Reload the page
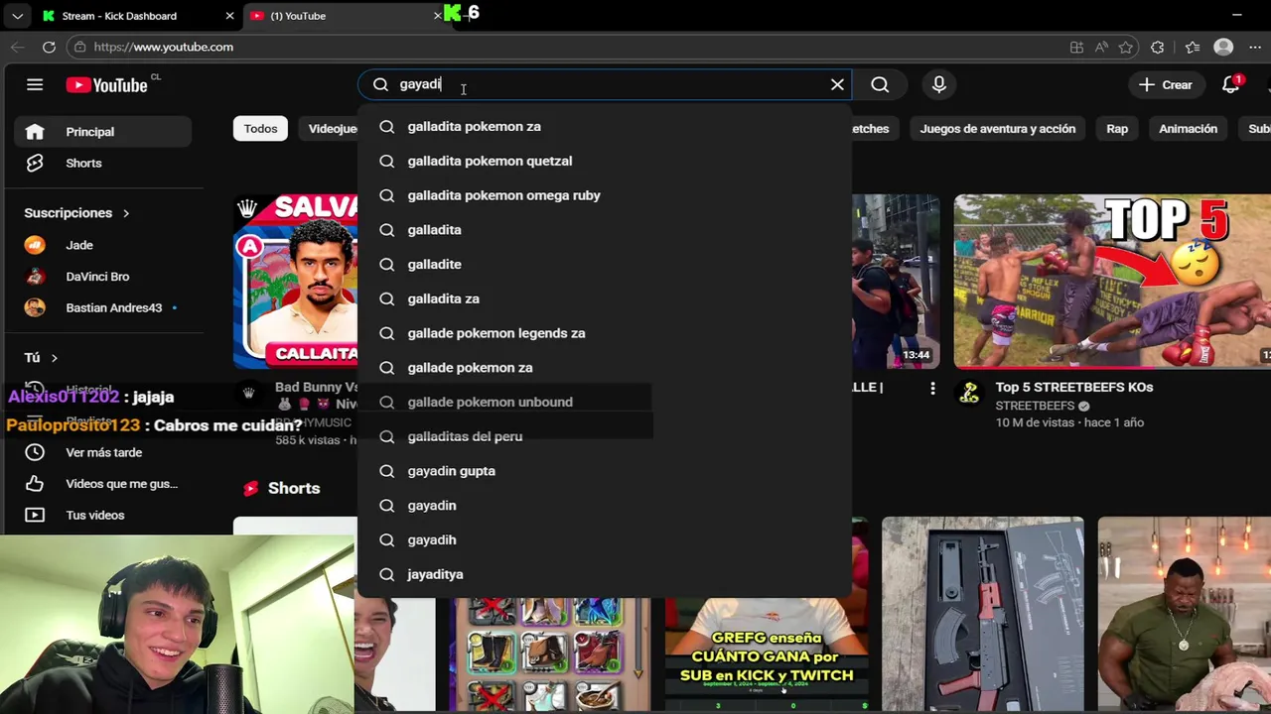This screenshot has width=1271, height=714. pyautogui.click(x=49, y=47)
